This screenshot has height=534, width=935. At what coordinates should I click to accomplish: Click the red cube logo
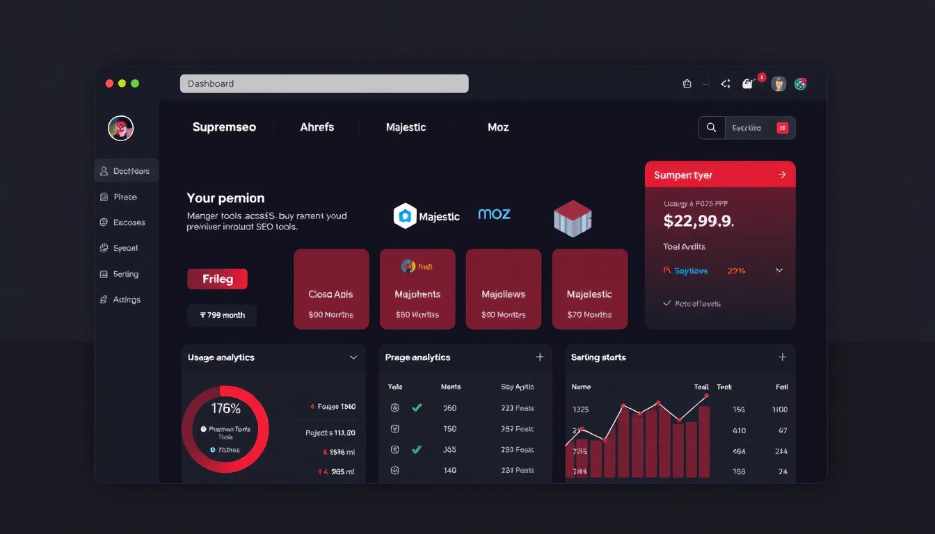[573, 218]
